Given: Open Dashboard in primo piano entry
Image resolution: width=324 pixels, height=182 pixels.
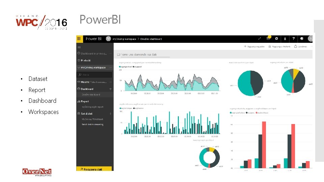Looking at the screenshot, I should (94, 54).
